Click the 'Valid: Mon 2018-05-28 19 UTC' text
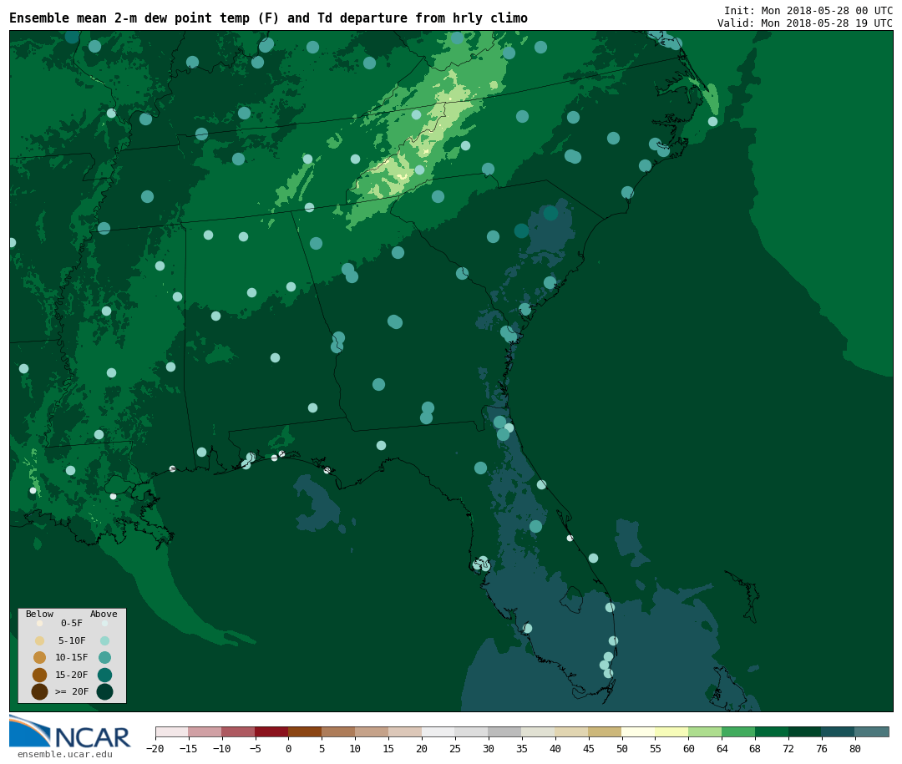The height and width of the screenshot is (764, 902). [x=804, y=23]
